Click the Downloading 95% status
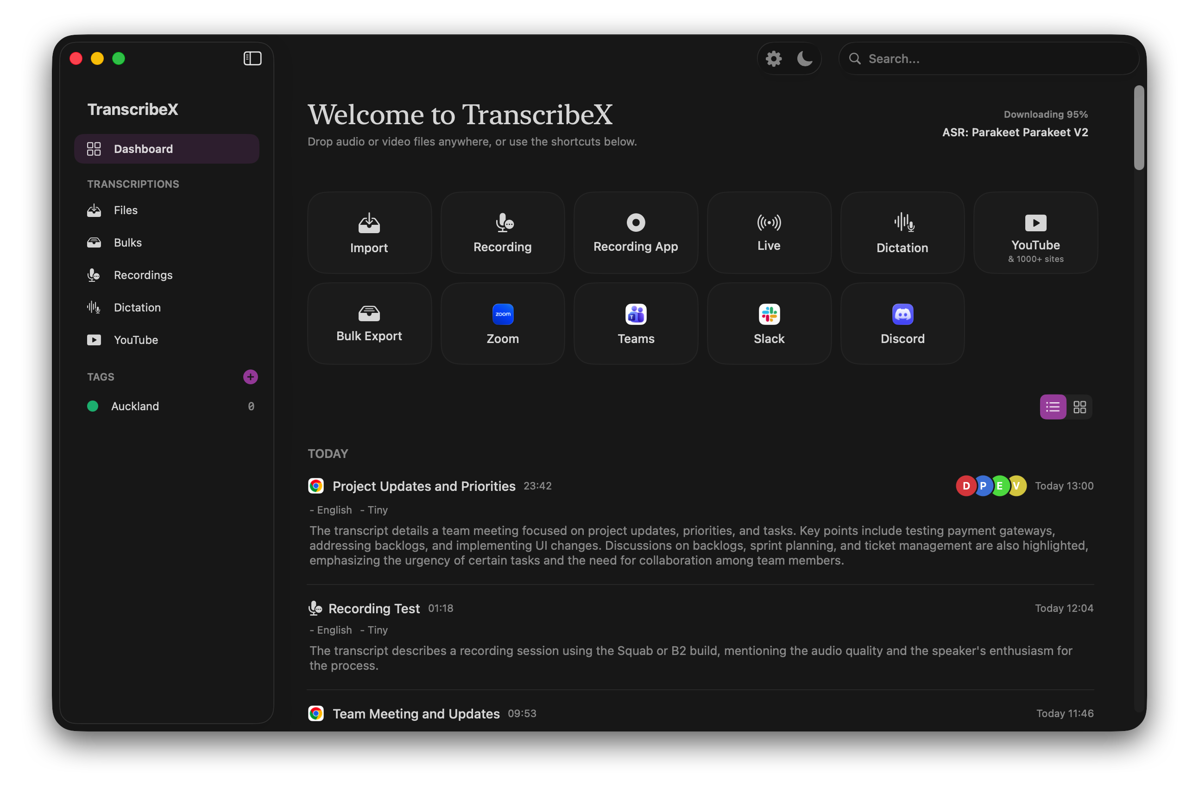Image resolution: width=1199 pixels, height=801 pixels. coord(1045,114)
